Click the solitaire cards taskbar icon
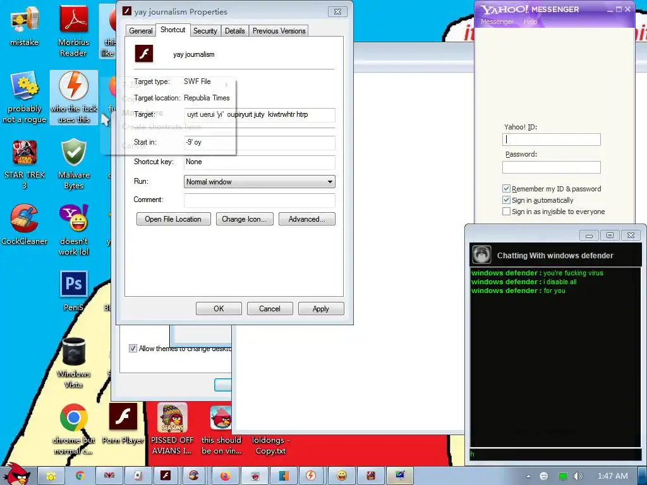This screenshot has height=485, width=647. (x=137, y=476)
